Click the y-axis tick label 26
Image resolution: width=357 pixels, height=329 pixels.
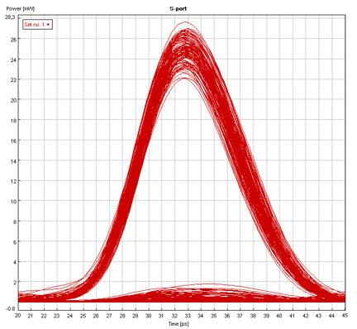[13, 39]
